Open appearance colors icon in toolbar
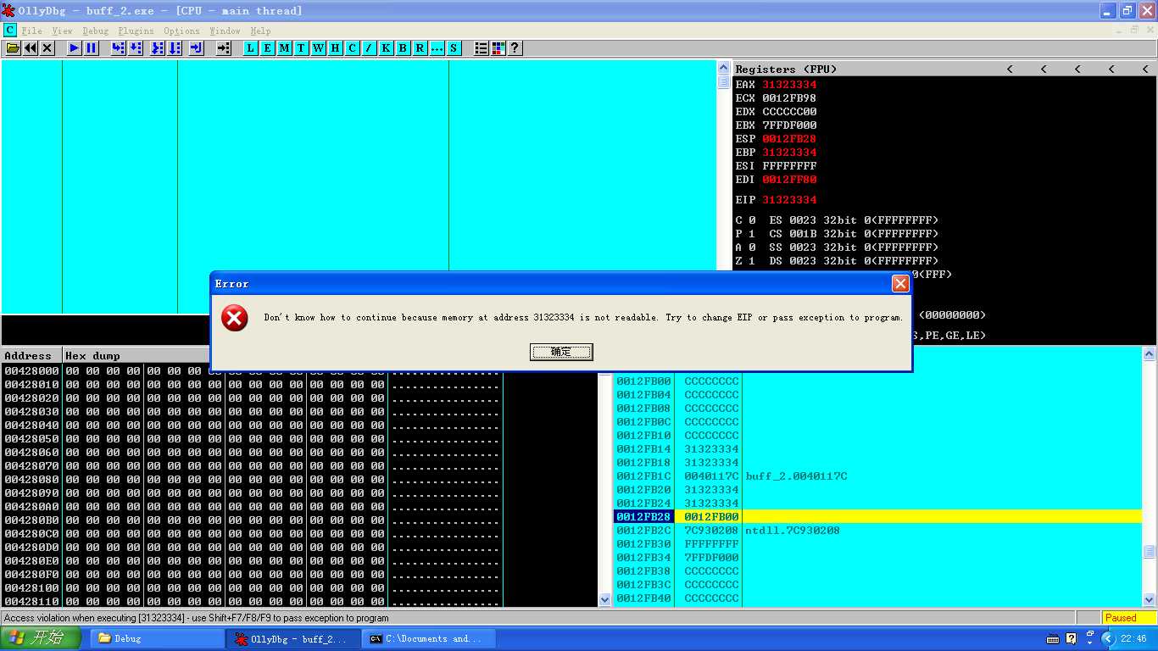1158x651 pixels. 498,48
